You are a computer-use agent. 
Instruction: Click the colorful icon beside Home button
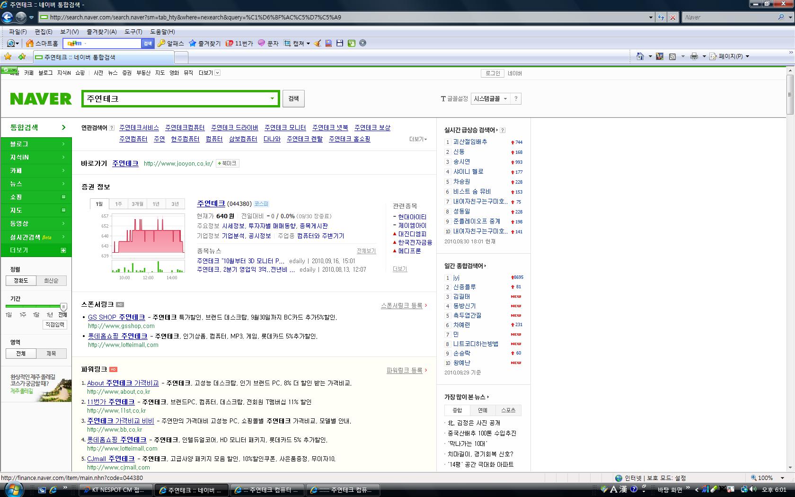(x=660, y=56)
